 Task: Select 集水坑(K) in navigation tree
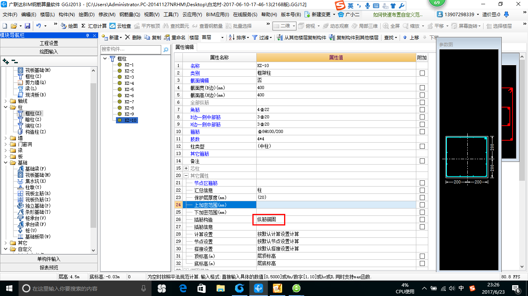[32, 181]
